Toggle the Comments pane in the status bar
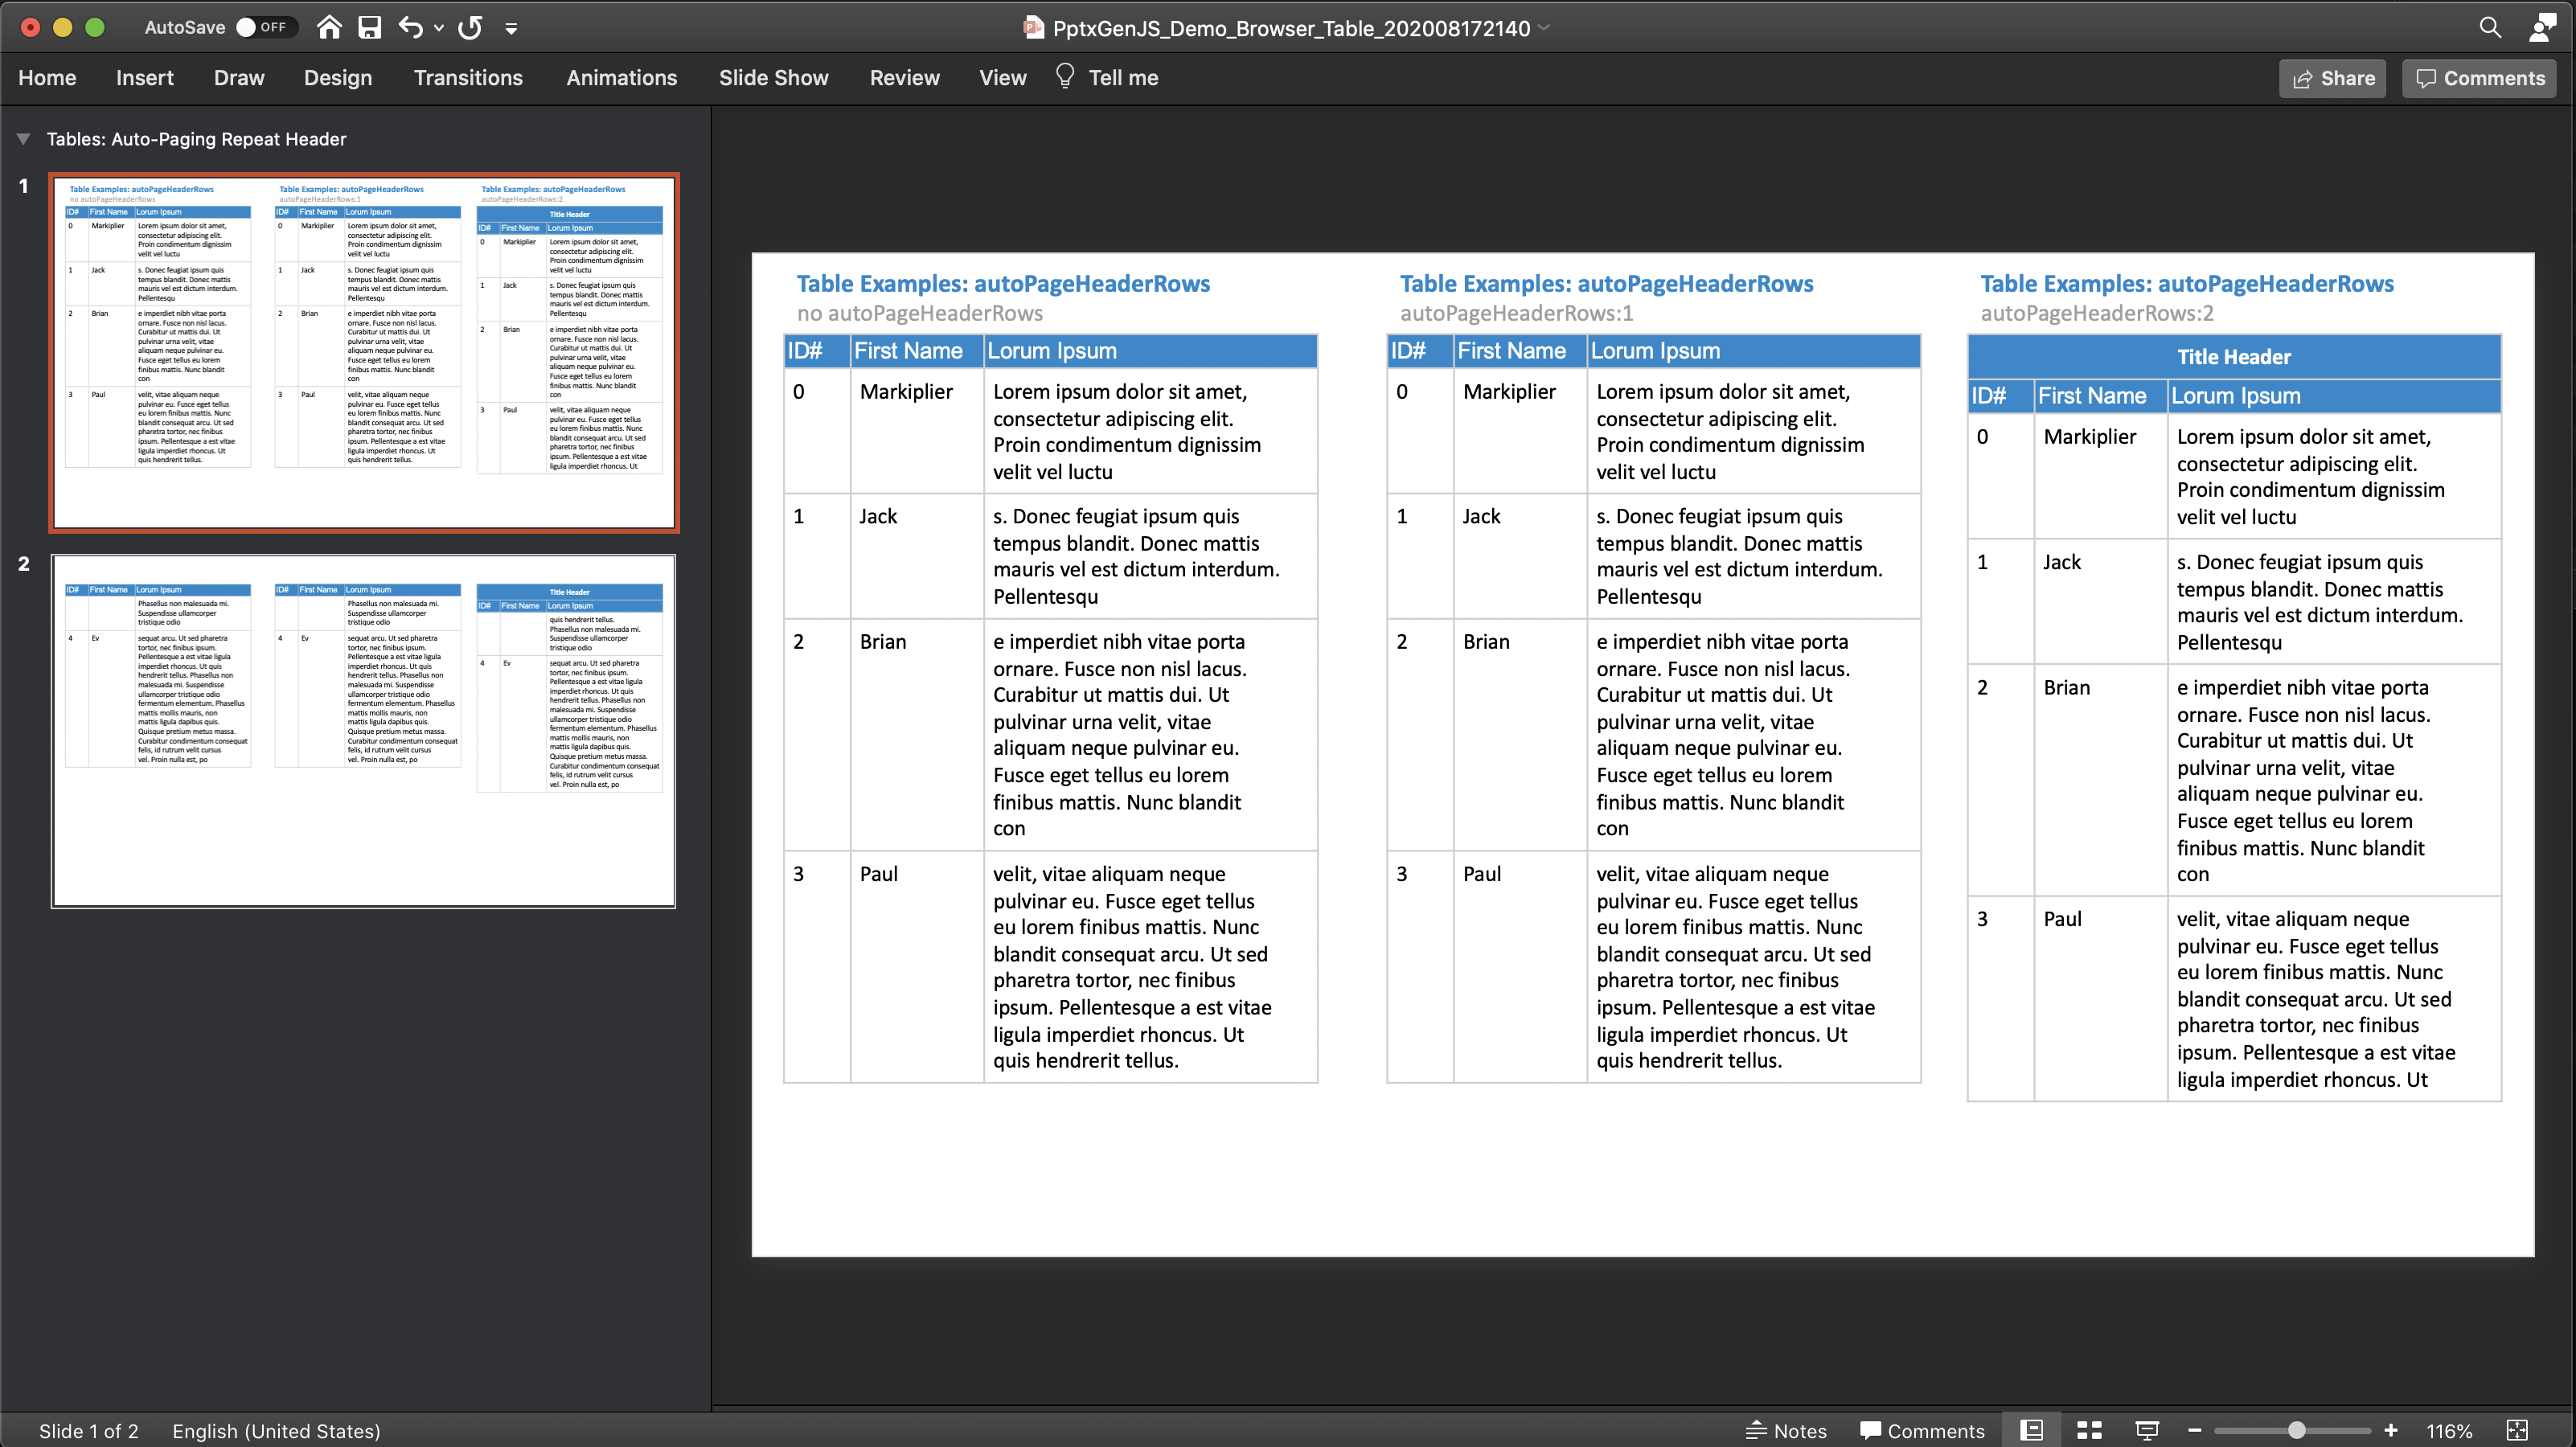 click(x=1921, y=1430)
